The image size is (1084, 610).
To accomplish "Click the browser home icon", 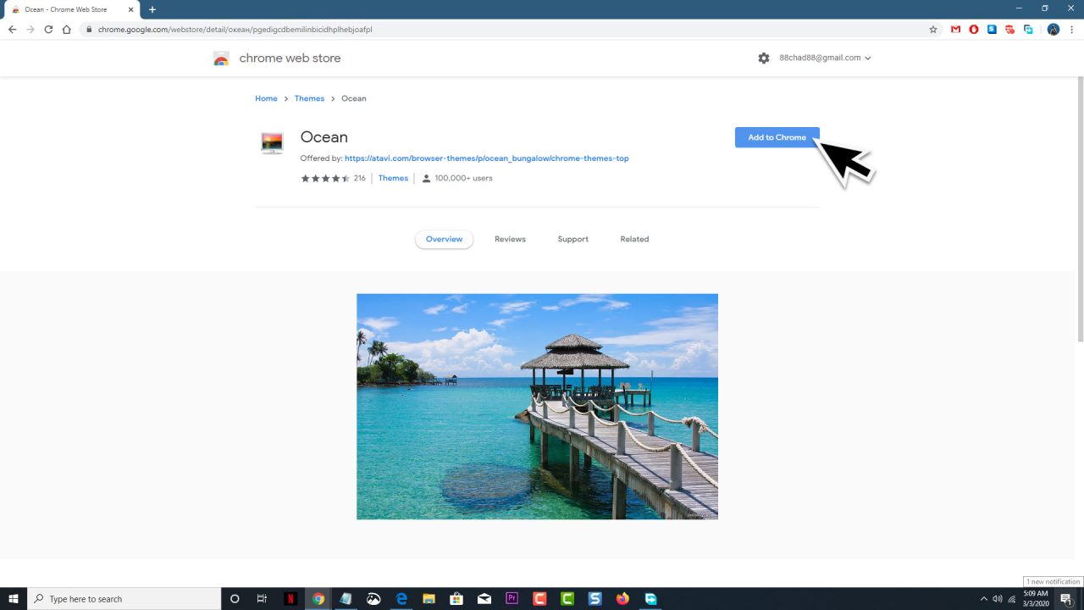I will [x=67, y=29].
